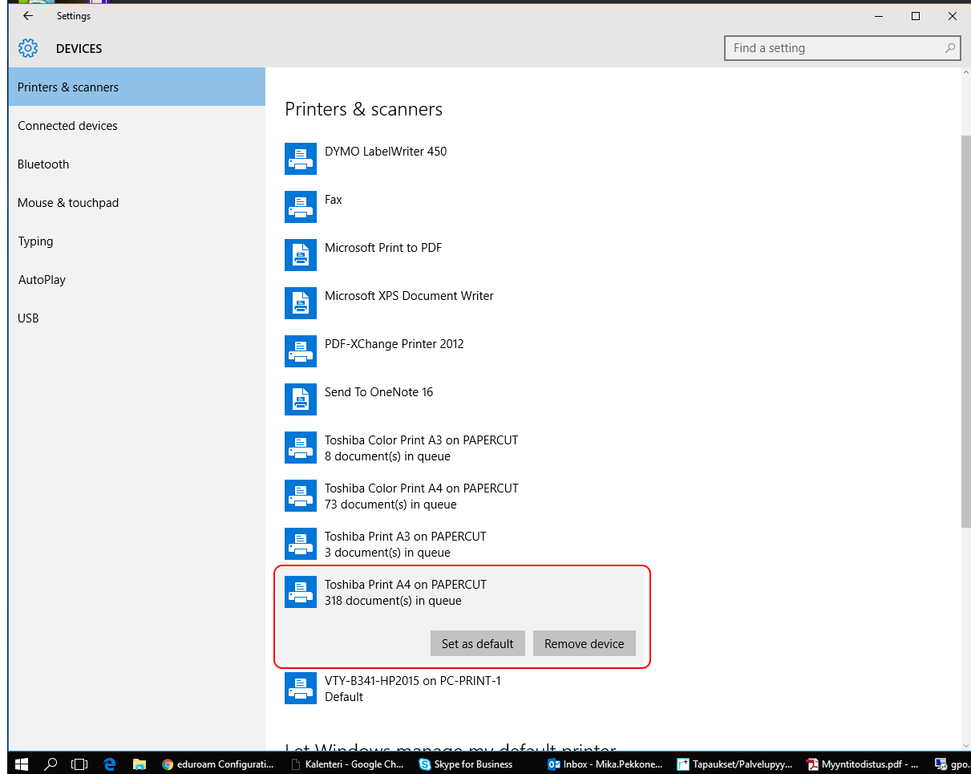This screenshot has height=774, width=971.
Task: Launch Microsoft Edge from the taskbar
Action: 110,764
